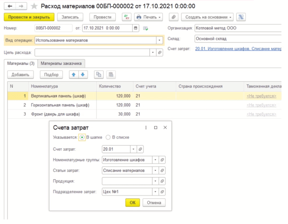Select 'Материалы (3)' tab
Viewport: 288px width, 224px height.
(21, 64)
